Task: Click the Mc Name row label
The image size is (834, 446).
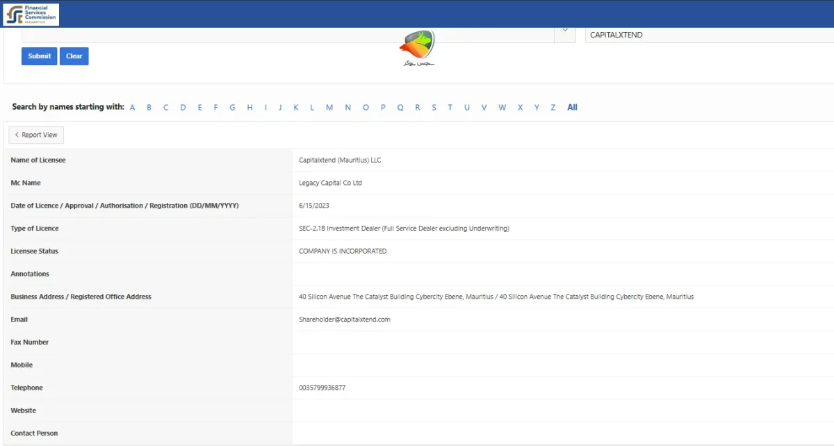Action: click(26, 183)
